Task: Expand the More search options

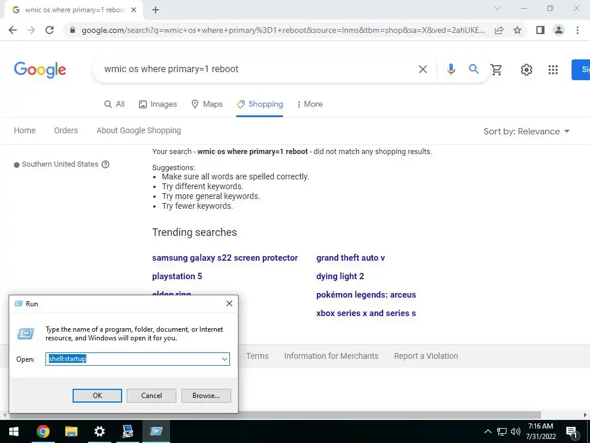Action: tap(309, 104)
